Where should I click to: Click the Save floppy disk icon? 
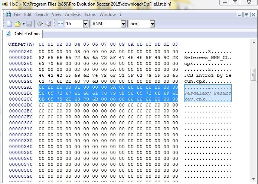click(29, 24)
